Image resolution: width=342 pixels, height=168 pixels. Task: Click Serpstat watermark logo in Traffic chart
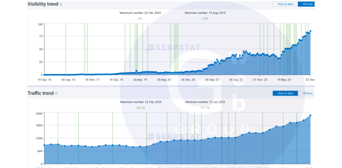click(x=173, y=137)
